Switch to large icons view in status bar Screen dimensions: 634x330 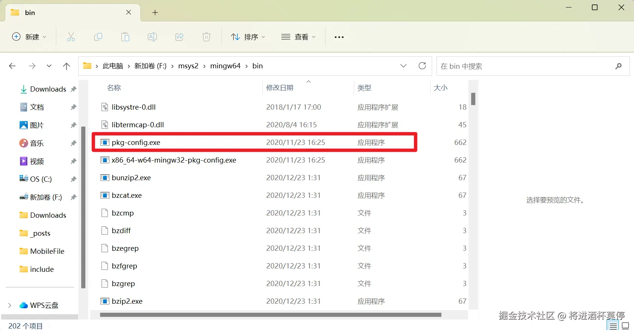(x=625, y=326)
